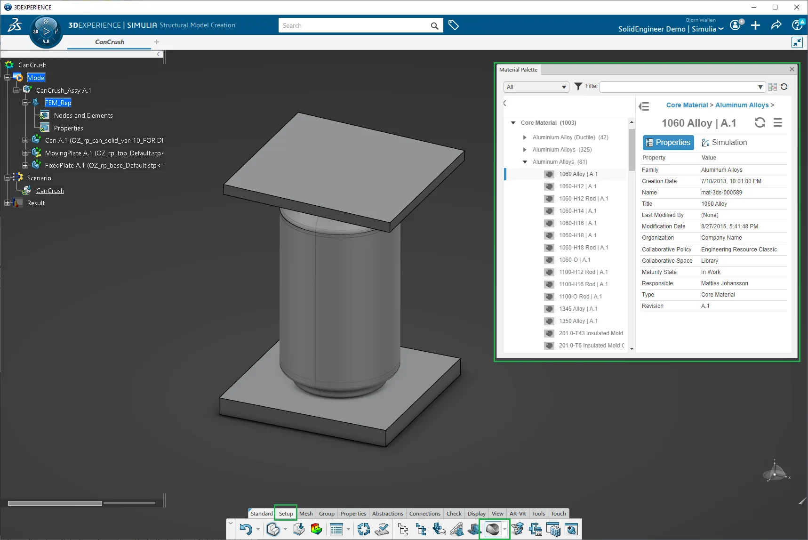Click the funnel Filter icon in Material Palette
Viewport: 808px width, 540px height.
pos(578,86)
